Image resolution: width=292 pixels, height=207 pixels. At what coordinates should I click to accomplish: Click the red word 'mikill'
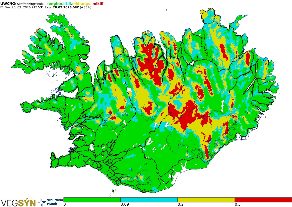point(98,4)
